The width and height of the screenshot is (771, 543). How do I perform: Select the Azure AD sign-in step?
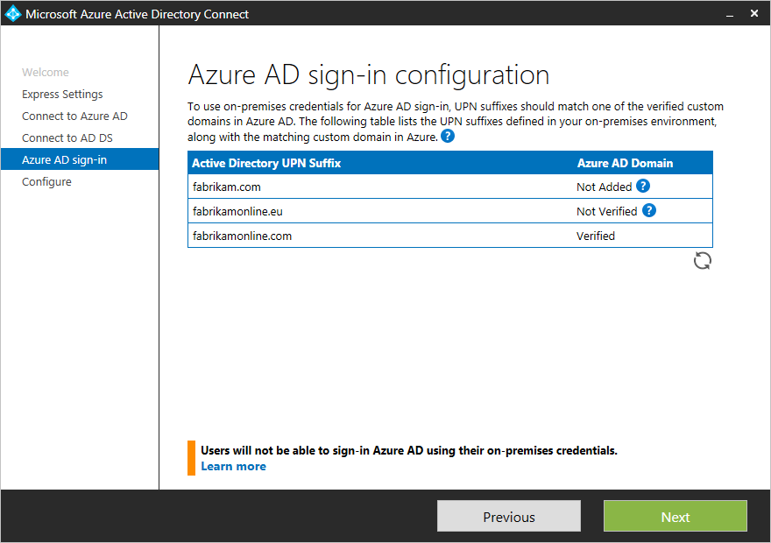pos(80,159)
